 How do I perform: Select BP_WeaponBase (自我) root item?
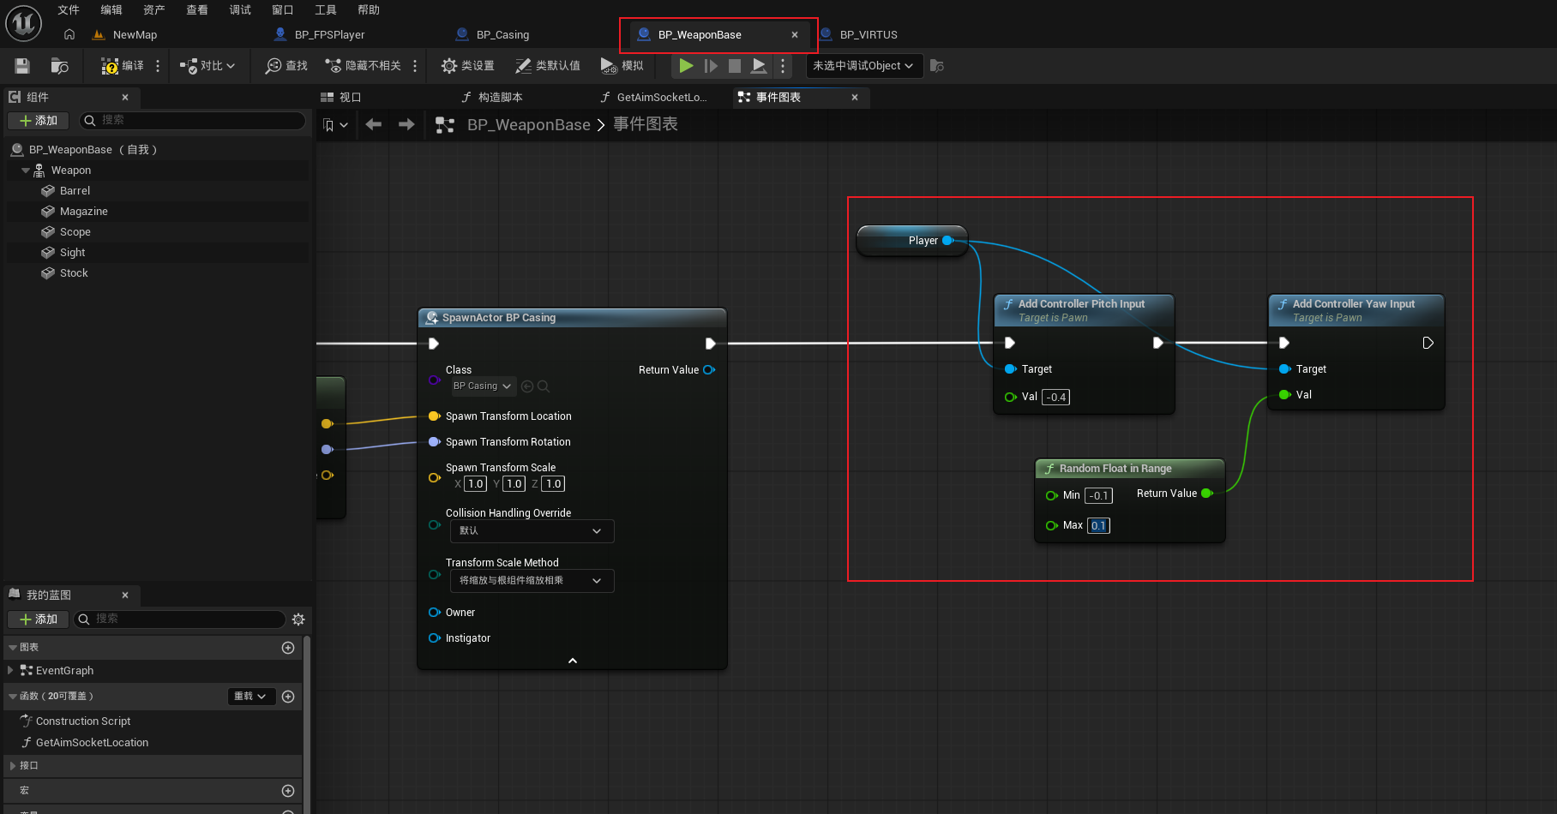(x=93, y=150)
